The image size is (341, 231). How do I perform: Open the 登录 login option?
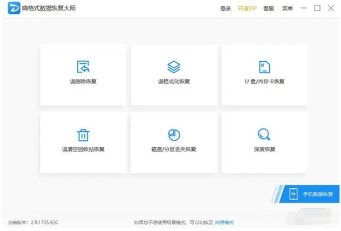[225, 9]
